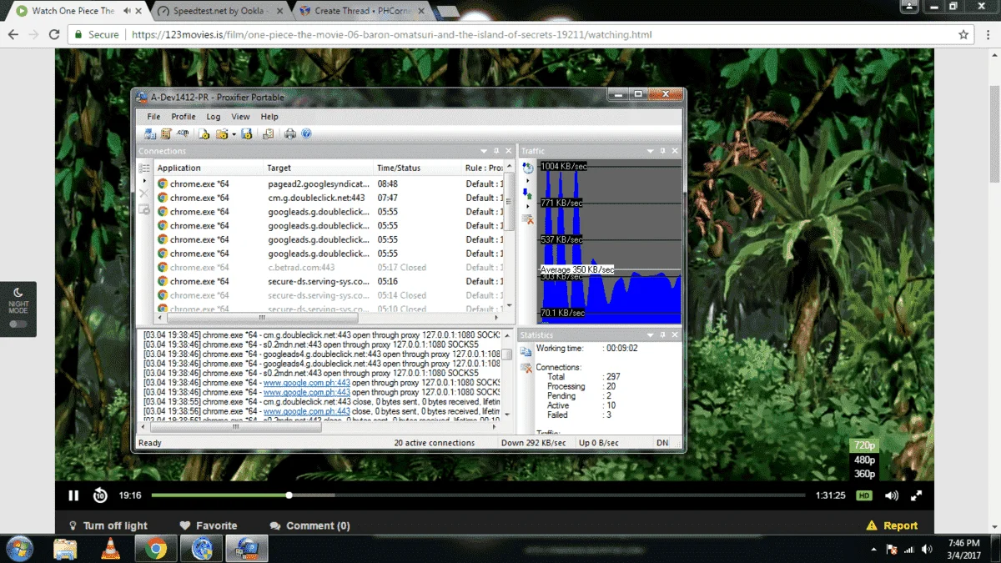Select the pagead2.googlesyndicat... connection row
The width and height of the screenshot is (1001, 563).
(x=330, y=183)
